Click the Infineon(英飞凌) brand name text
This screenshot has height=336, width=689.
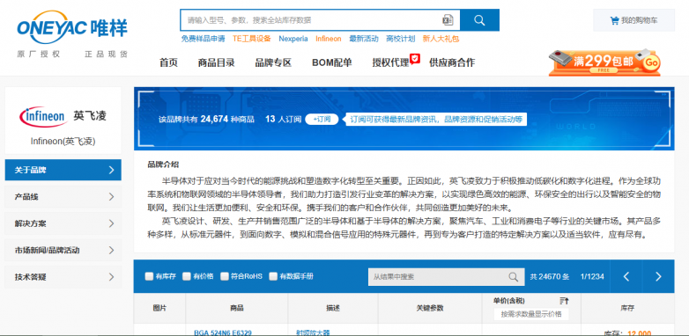(63, 142)
